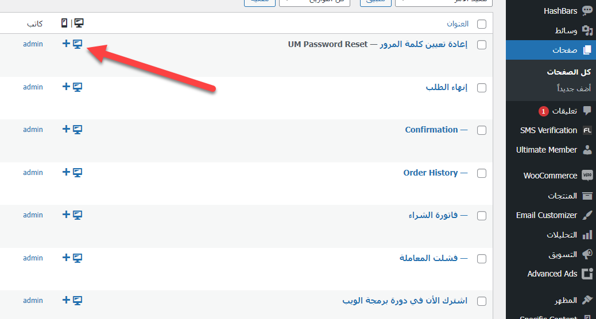Click the WooCommerce logo icon in sidebar
This screenshot has height=319, width=596.
tap(587, 176)
